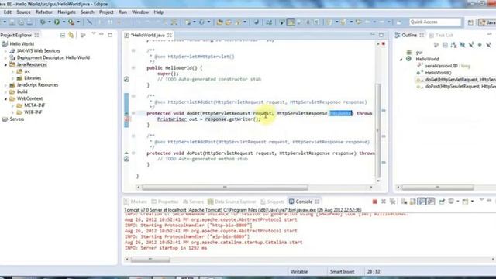Open the Open Console dropdown arrow
The image size is (496, 279).
pos(472,201)
